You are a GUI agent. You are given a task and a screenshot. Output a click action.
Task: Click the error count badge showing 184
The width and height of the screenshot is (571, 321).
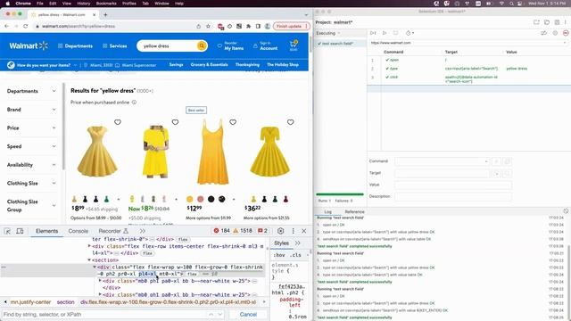tap(222, 231)
